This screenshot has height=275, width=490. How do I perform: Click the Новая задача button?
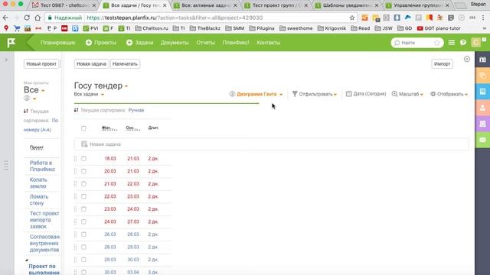coord(91,64)
